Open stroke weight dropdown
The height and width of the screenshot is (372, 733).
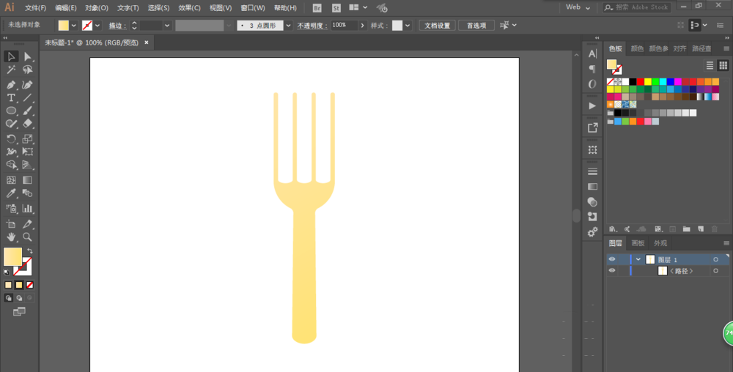(x=167, y=26)
